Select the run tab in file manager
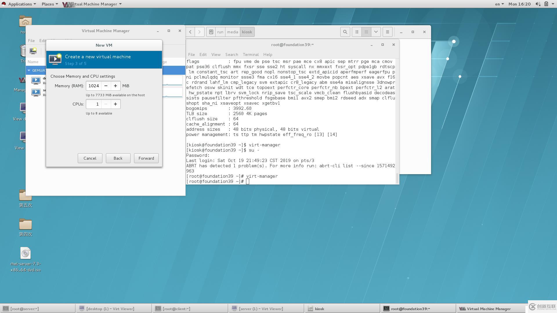 tap(220, 31)
